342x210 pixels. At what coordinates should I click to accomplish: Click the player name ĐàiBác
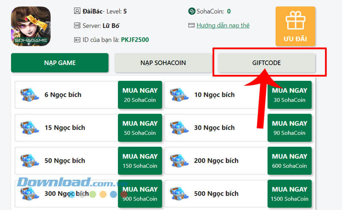click(92, 11)
